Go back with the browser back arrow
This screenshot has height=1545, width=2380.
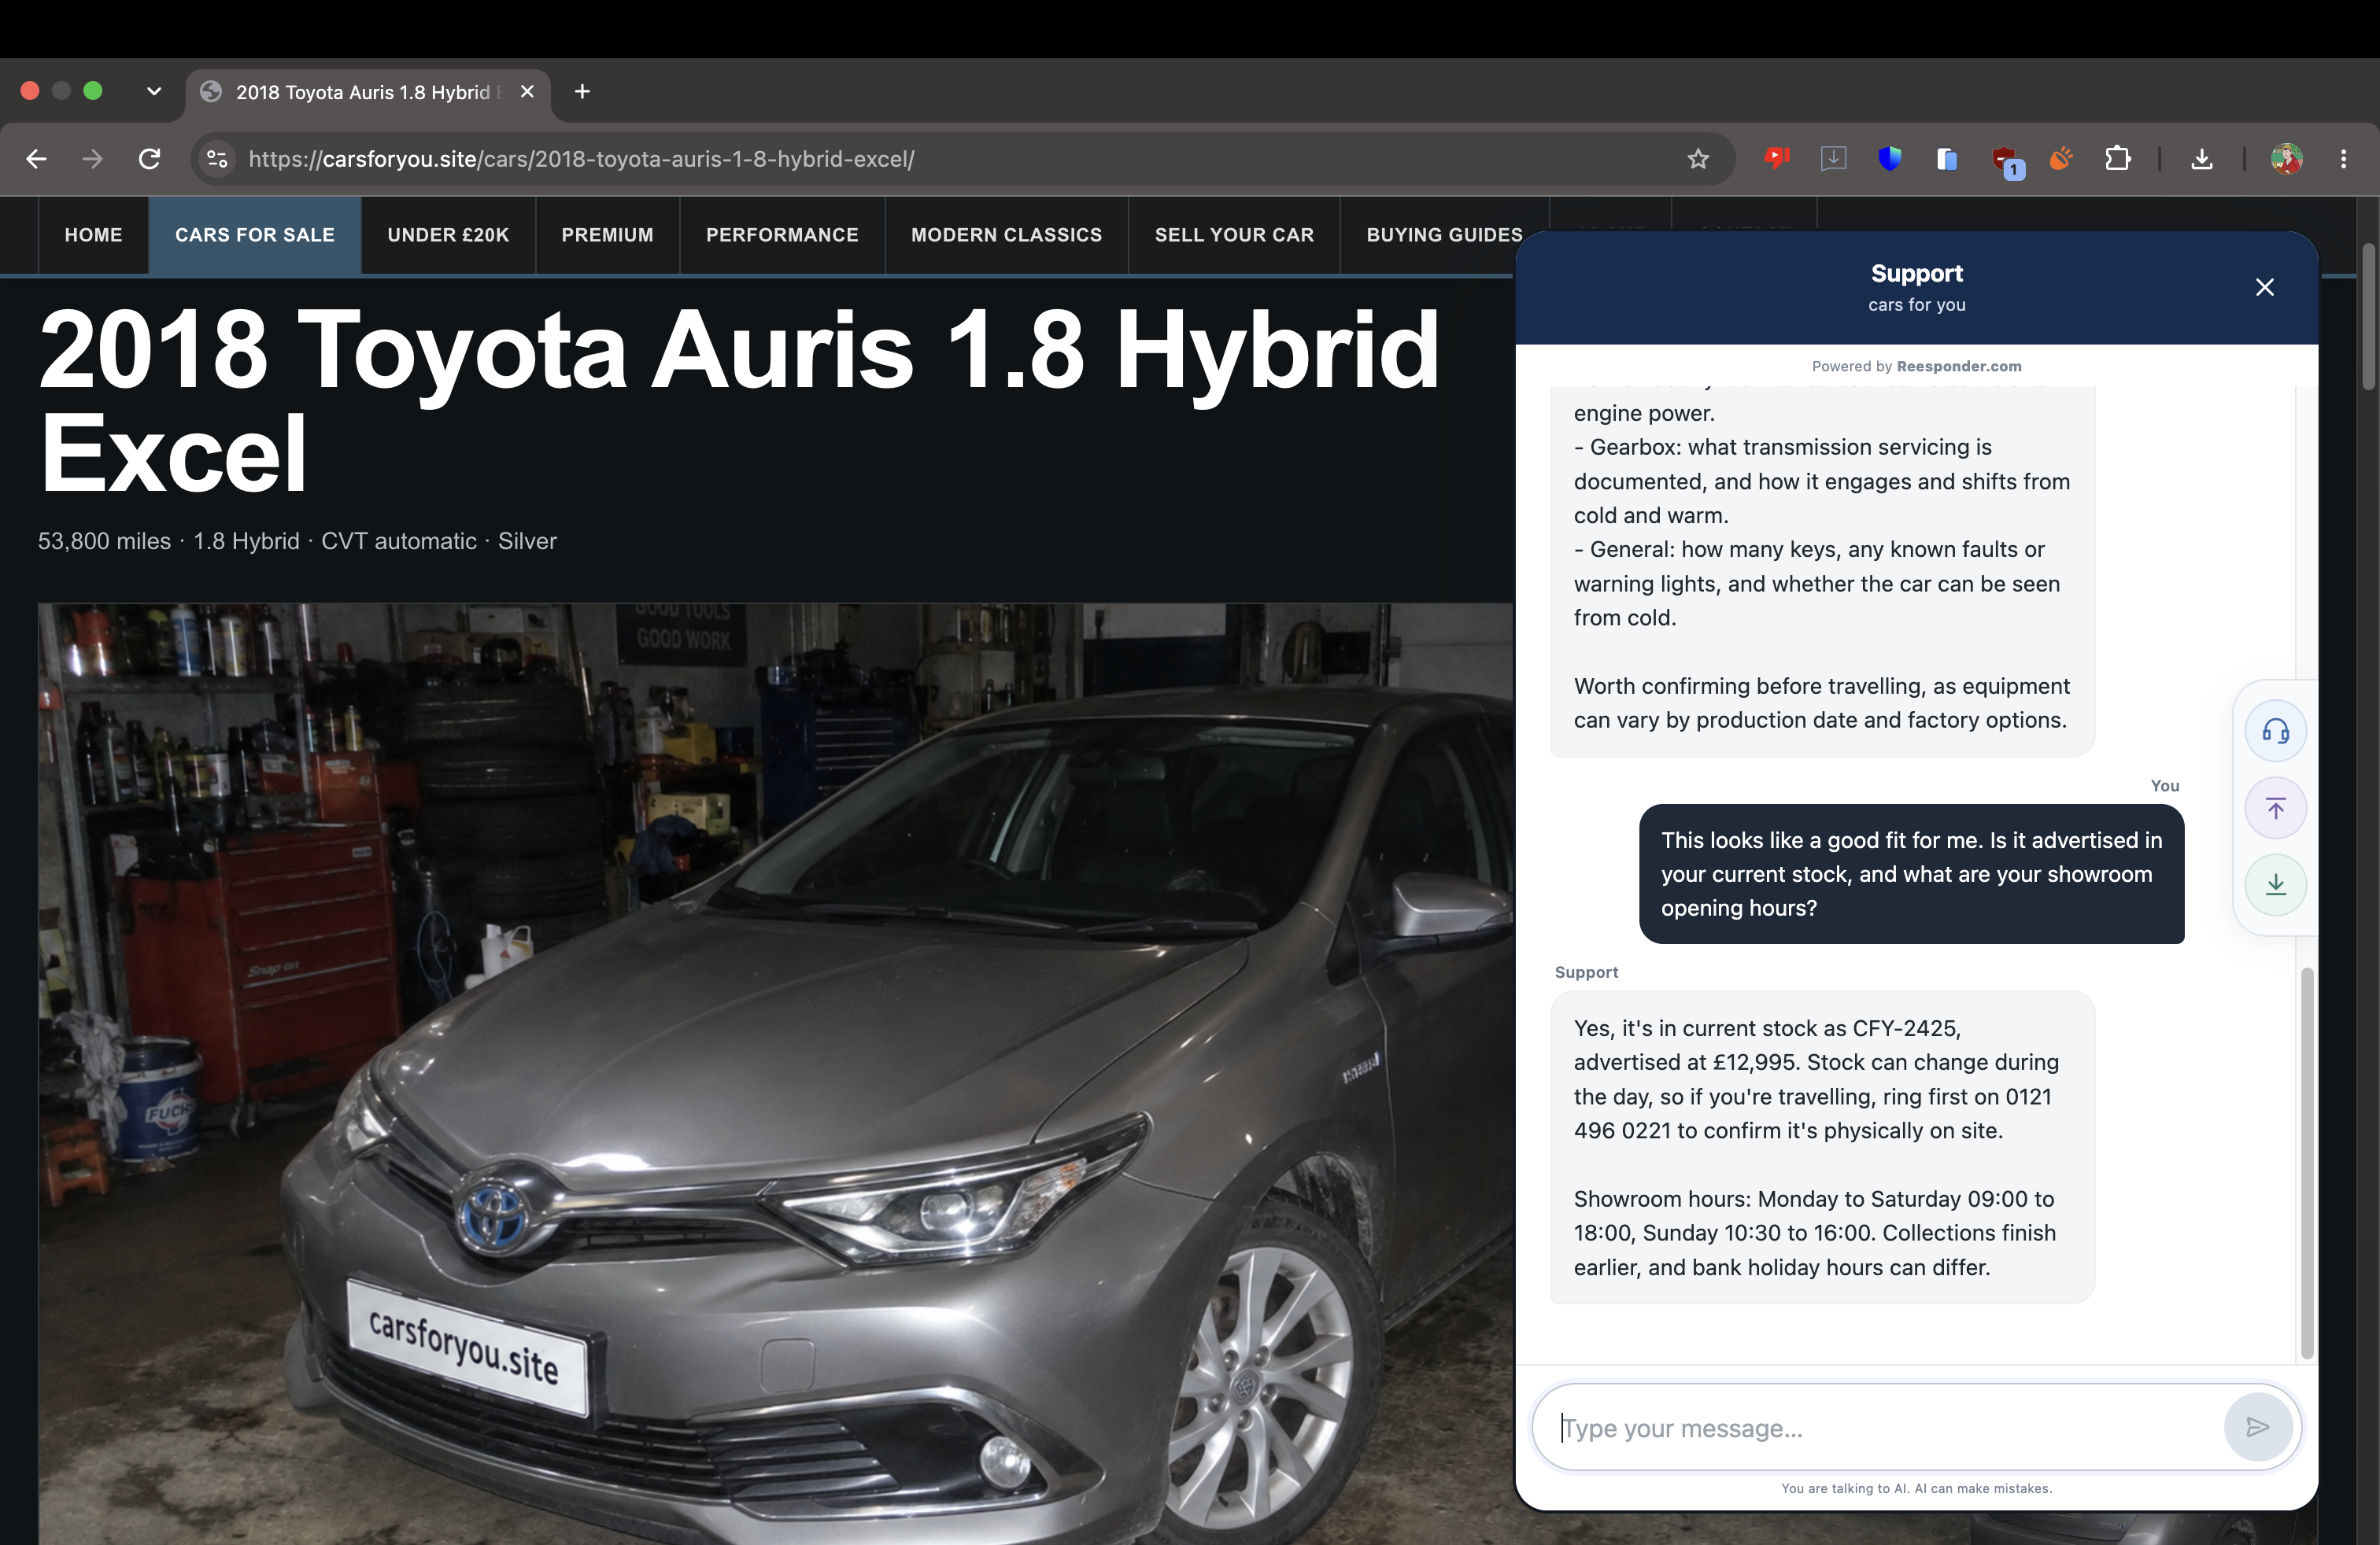pos(36,159)
